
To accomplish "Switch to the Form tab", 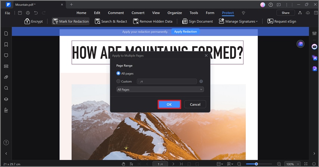I will [210, 13].
